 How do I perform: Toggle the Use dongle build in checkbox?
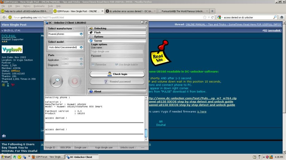click(x=117, y=65)
